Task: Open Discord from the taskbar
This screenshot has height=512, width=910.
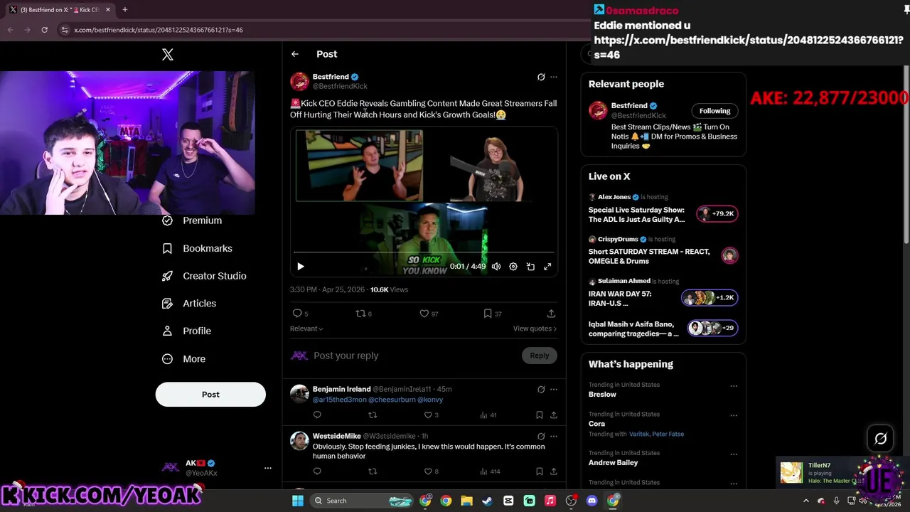Action: 591,501
